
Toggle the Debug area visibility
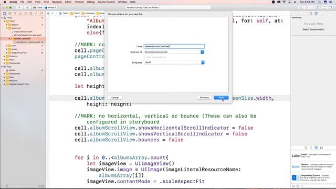pos(324,7)
